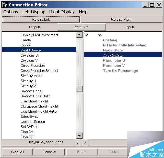Select Is Historically Interesting input attribute

point(125,45)
